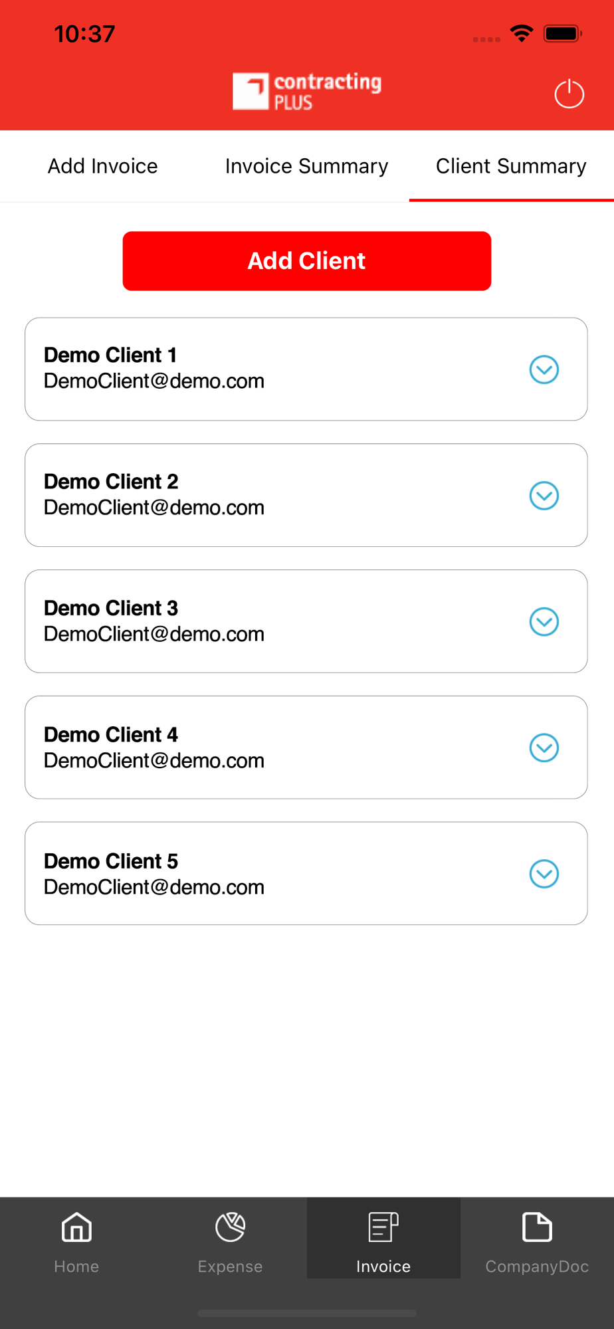This screenshot has width=614, height=1329.
Task: Expand Demo Client 5 details chevron
Action: point(544,874)
